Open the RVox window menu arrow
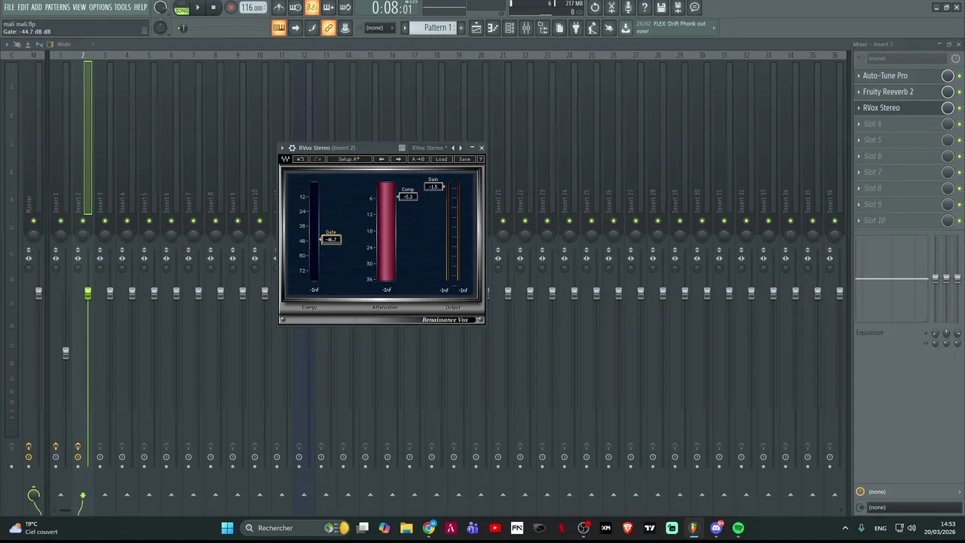Viewport: 965px width, 543px height. coord(283,148)
